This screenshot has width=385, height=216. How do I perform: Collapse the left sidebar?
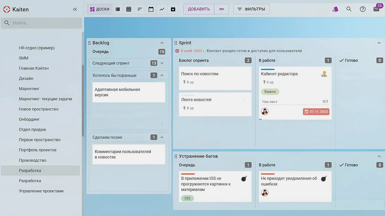[x=75, y=9]
